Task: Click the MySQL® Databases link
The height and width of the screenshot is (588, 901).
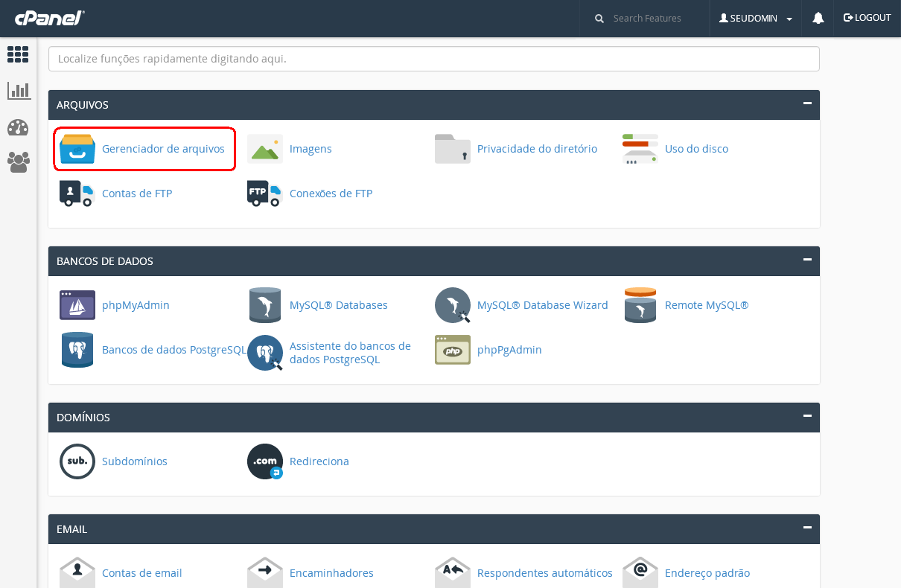Action: (x=339, y=305)
